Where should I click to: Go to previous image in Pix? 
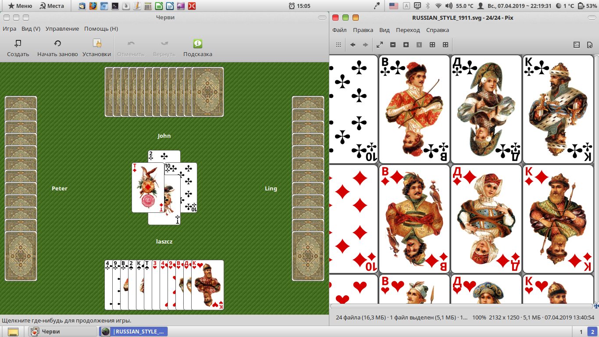[353, 45]
